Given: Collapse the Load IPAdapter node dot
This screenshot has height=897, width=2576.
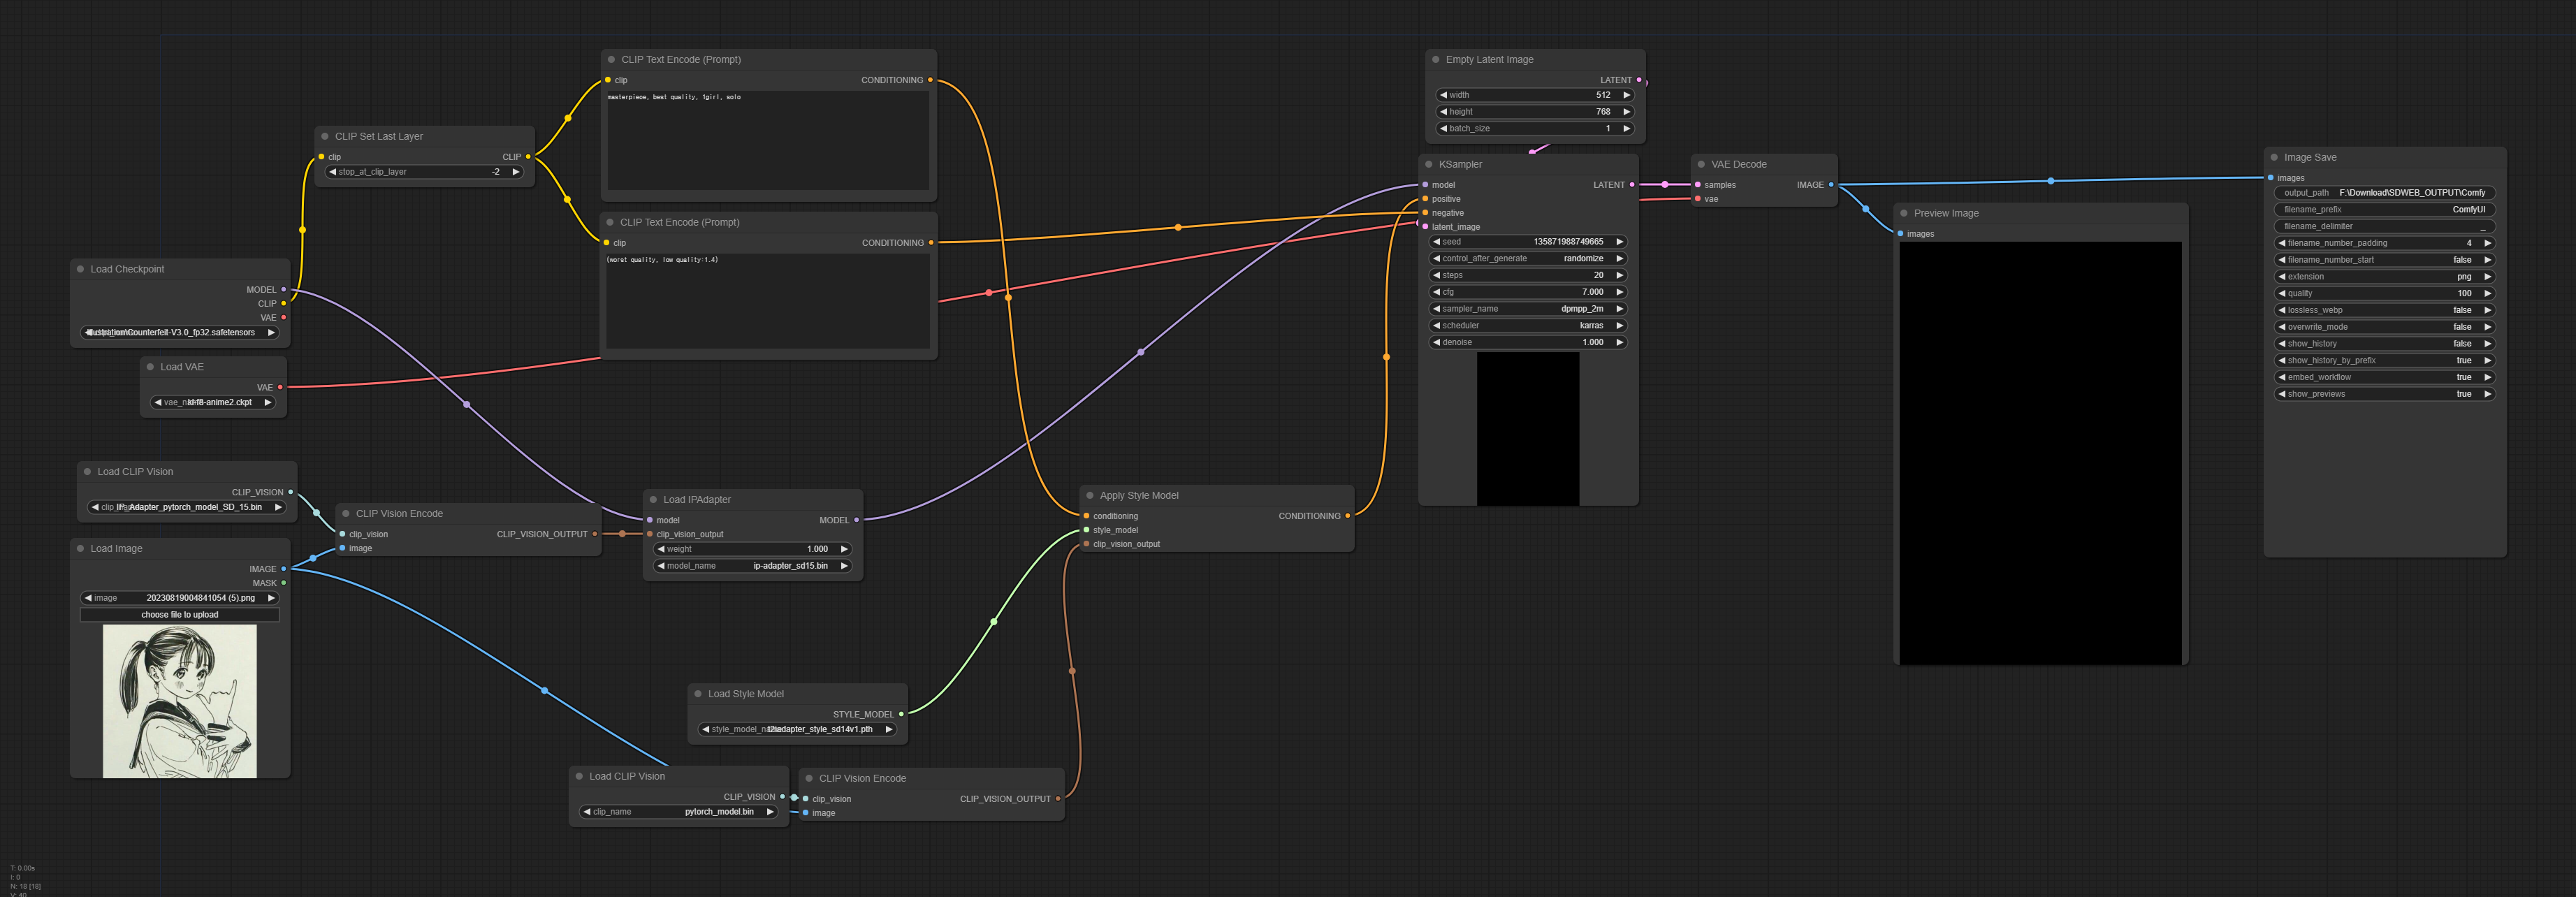Looking at the screenshot, I should coord(653,500).
